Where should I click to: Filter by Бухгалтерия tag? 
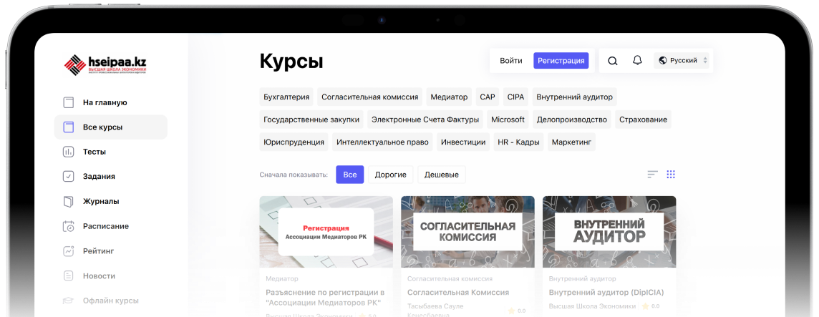[287, 97]
